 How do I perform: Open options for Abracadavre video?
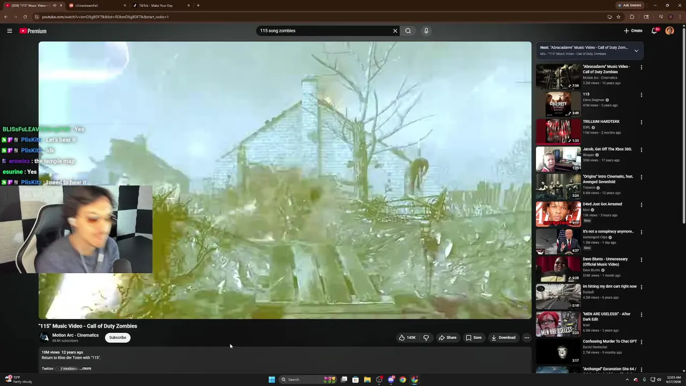(642, 68)
